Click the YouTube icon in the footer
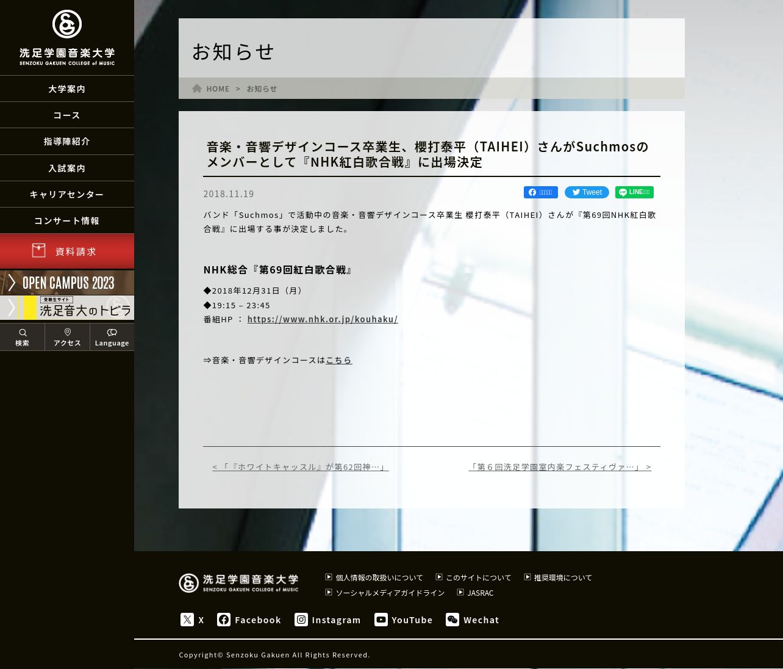 pyautogui.click(x=381, y=620)
